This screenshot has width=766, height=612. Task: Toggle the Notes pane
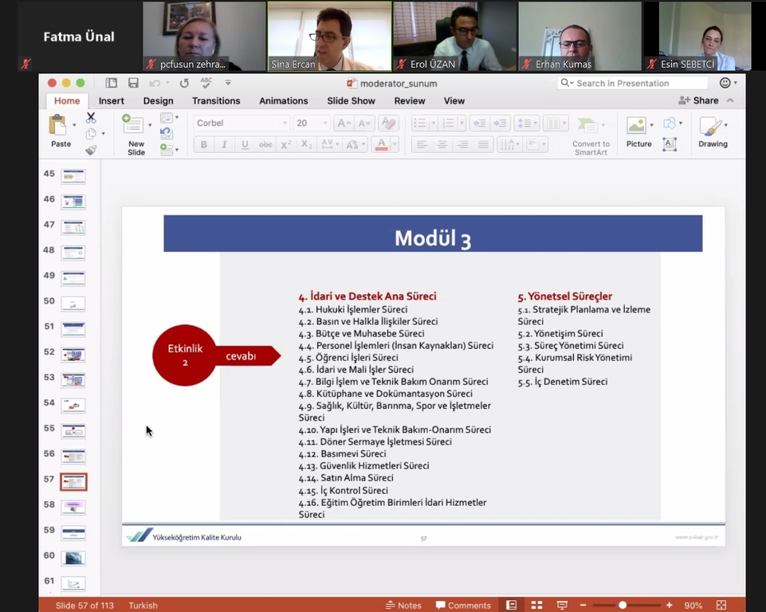[x=403, y=606]
